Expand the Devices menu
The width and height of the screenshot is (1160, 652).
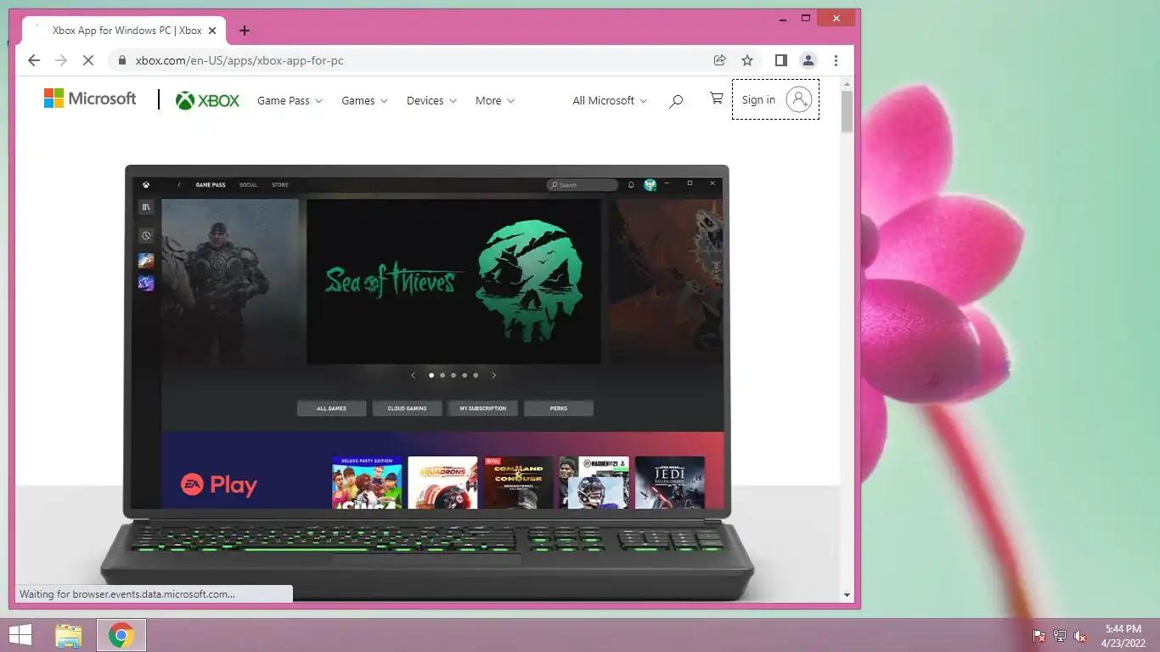tap(431, 100)
